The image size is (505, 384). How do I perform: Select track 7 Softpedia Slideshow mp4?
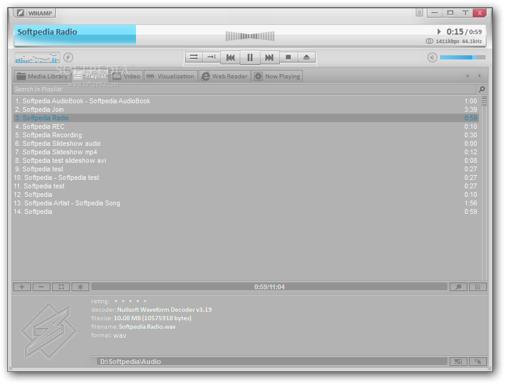[246, 152]
